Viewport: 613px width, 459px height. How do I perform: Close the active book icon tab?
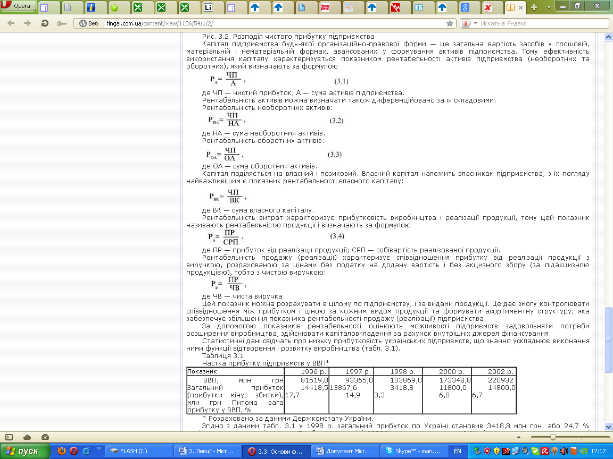pos(520,7)
